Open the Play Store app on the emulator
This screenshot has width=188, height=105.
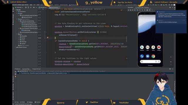click(x=142, y=47)
